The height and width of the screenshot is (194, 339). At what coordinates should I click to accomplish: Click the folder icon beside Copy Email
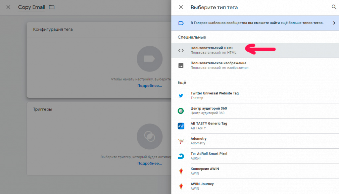pos(52,7)
